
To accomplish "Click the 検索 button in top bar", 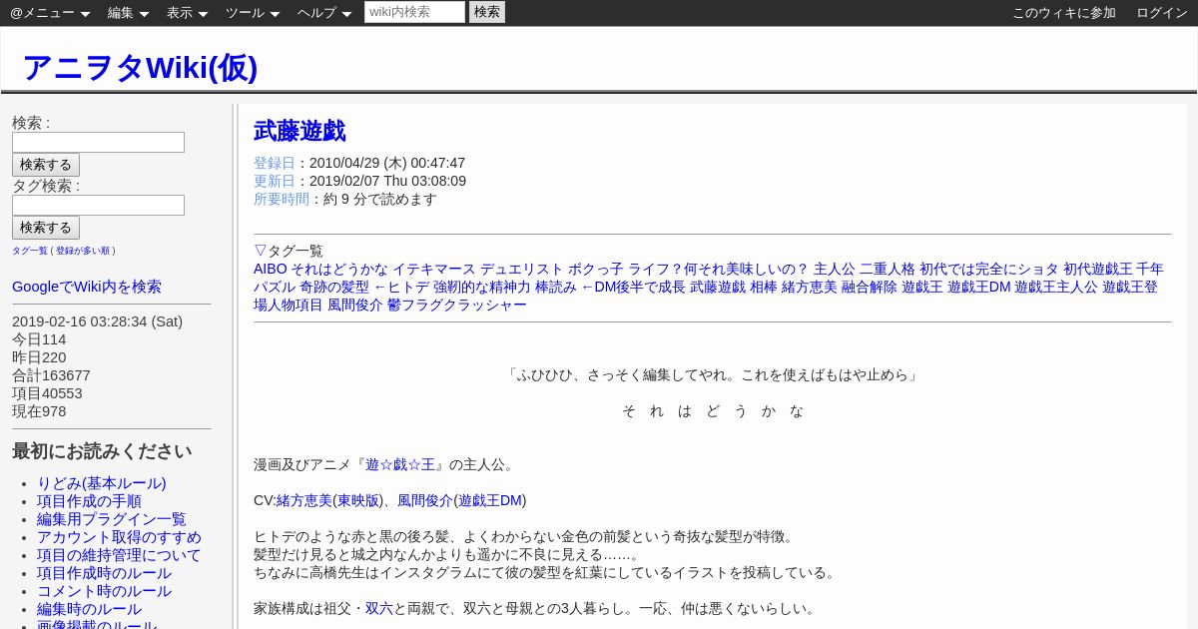I will point(487,12).
